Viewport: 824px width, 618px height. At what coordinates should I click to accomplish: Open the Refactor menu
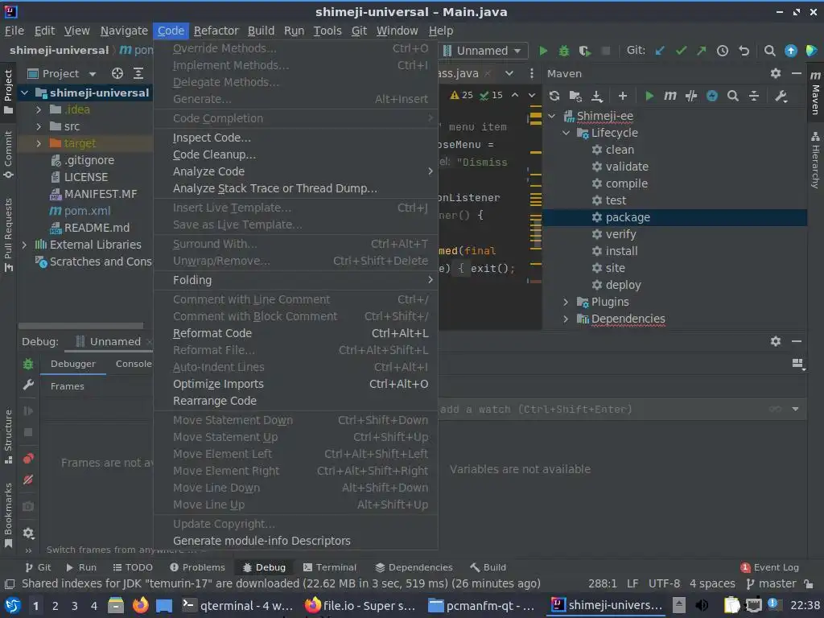click(x=216, y=31)
